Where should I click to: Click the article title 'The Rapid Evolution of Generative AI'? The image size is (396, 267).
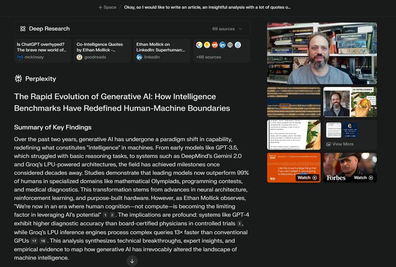coord(122,102)
